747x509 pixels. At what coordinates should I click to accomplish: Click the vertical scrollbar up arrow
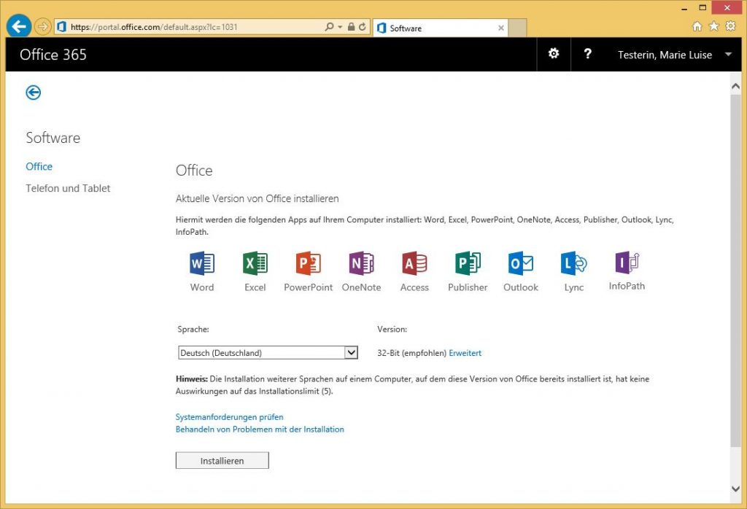[735, 87]
